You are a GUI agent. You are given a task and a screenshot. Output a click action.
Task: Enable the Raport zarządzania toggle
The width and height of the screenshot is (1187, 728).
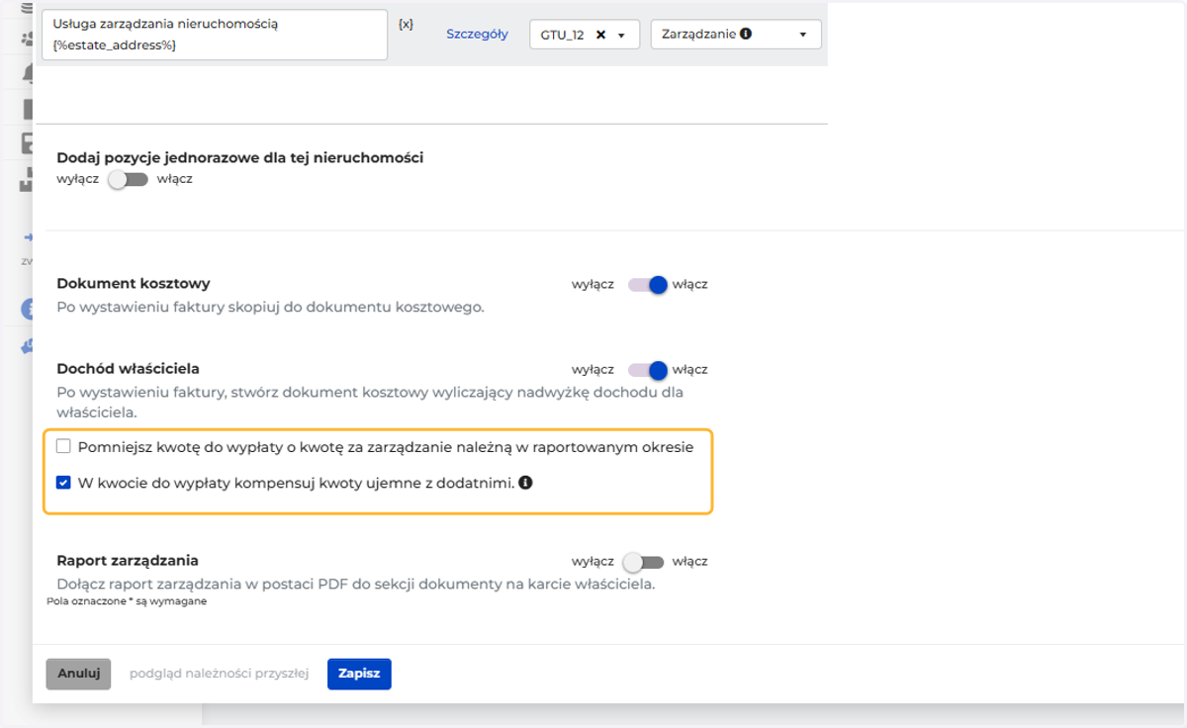coord(643,561)
